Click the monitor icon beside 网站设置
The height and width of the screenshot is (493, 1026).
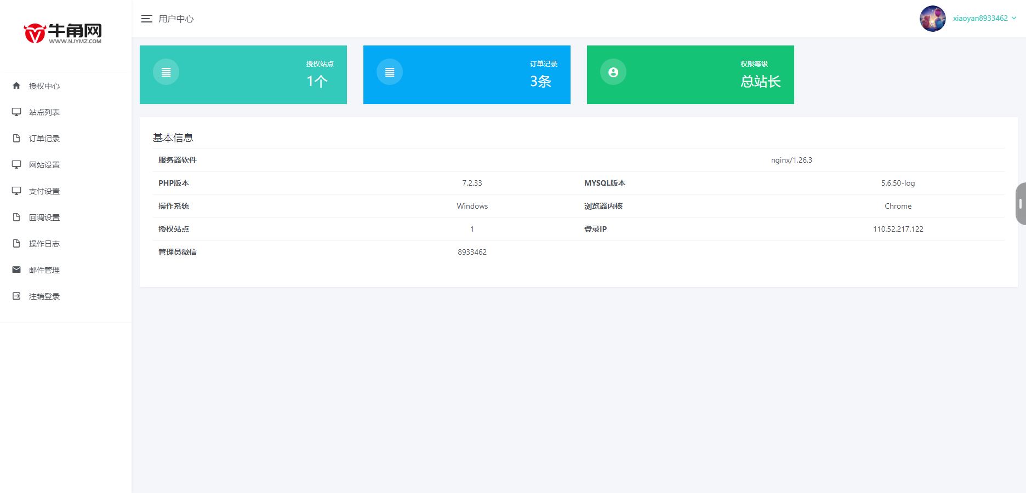pos(16,164)
